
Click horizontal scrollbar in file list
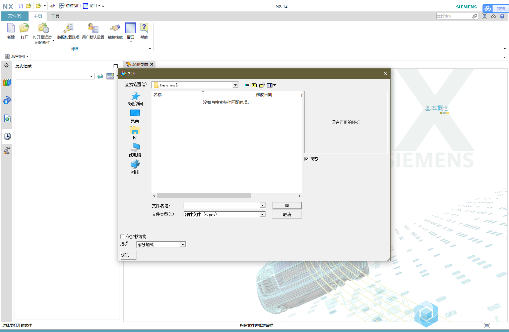pos(204,196)
